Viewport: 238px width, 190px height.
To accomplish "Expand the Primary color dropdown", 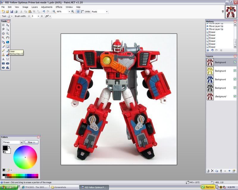I will click(x=21, y=142).
